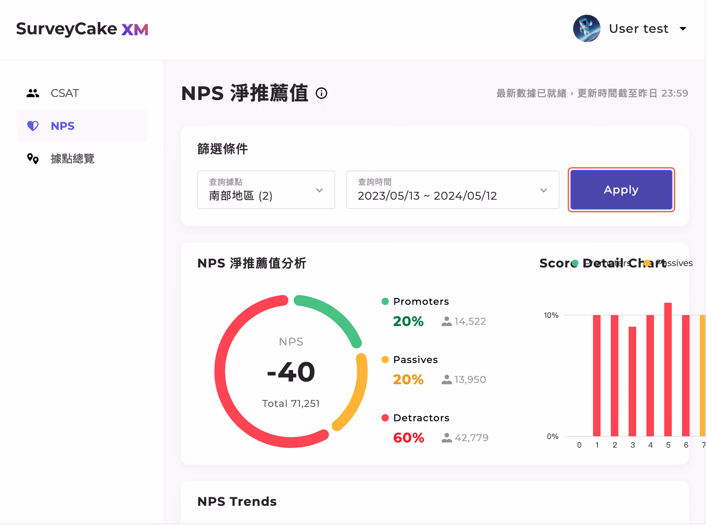Screen dimensions: 706x525
Task: Click the User test name label
Action: coord(639,28)
